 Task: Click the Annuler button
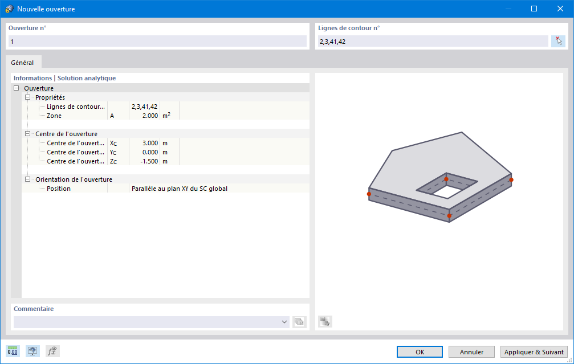(x=471, y=352)
